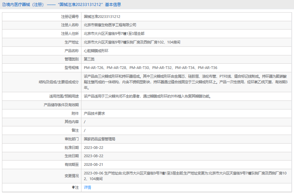Click the registrant address ending 1至3层全部
The height and width of the screenshot is (195, 294).
coord(114,33)
